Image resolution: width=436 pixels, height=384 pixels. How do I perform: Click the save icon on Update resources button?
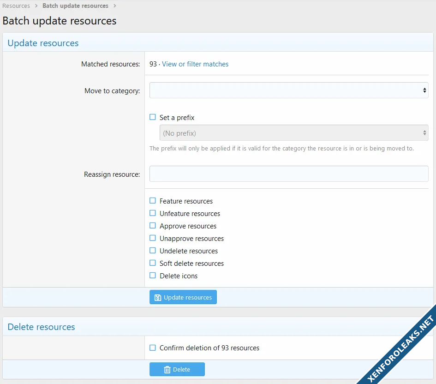point(158,298)
